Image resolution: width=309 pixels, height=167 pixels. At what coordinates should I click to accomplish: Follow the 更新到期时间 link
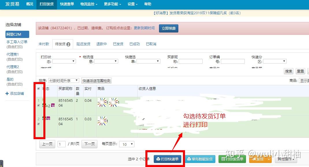(144, 28)
